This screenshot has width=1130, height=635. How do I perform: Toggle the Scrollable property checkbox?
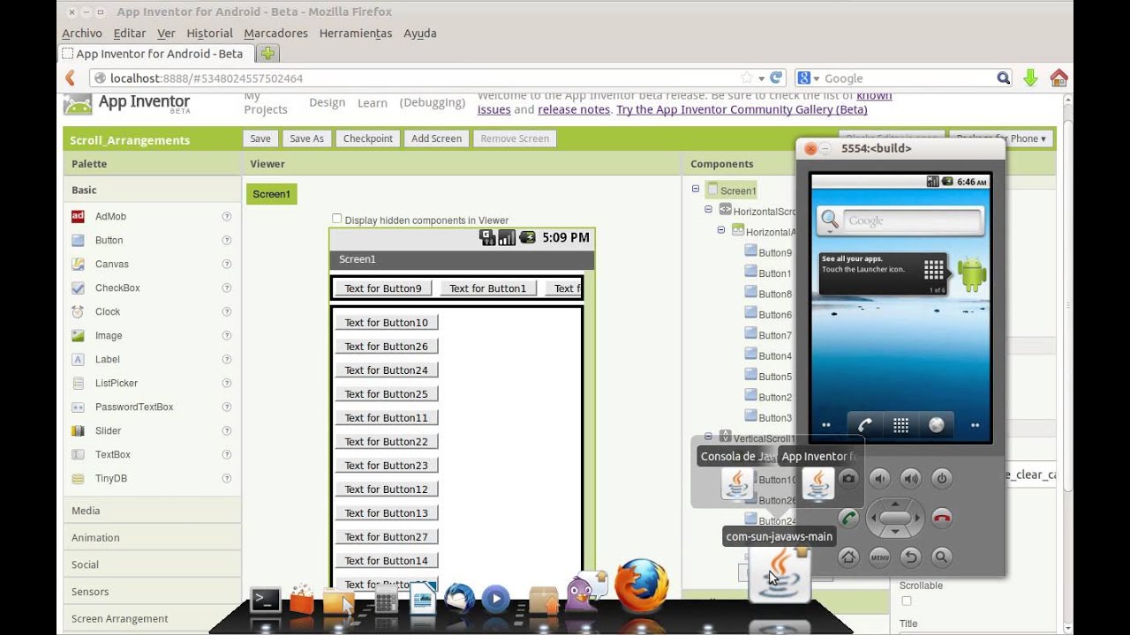[906, 601]
